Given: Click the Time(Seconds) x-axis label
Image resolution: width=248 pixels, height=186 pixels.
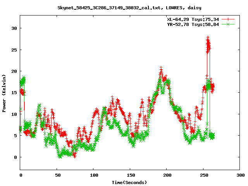Looking at the screenshot, I should point(129,183).
